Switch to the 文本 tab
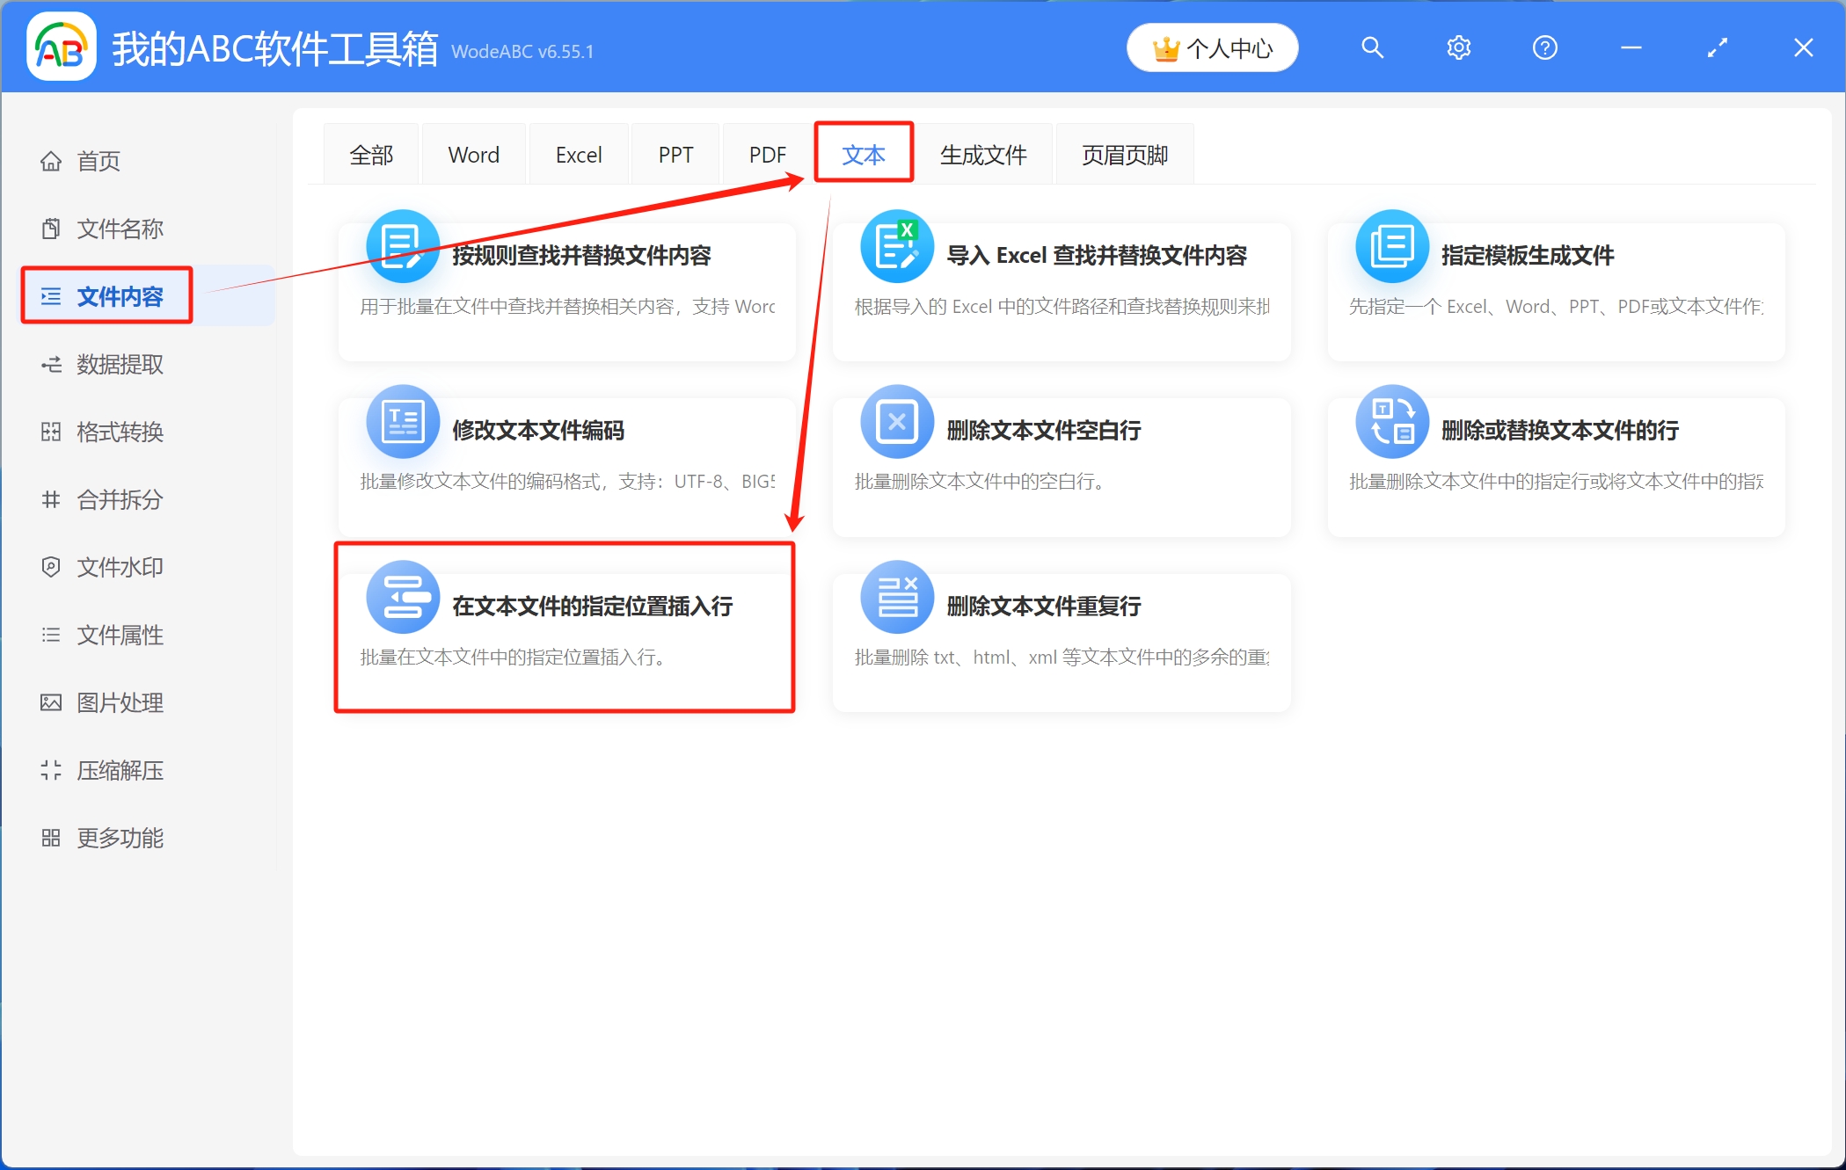The width and height of the screenshot is (1846, 1170). point(864,153)
